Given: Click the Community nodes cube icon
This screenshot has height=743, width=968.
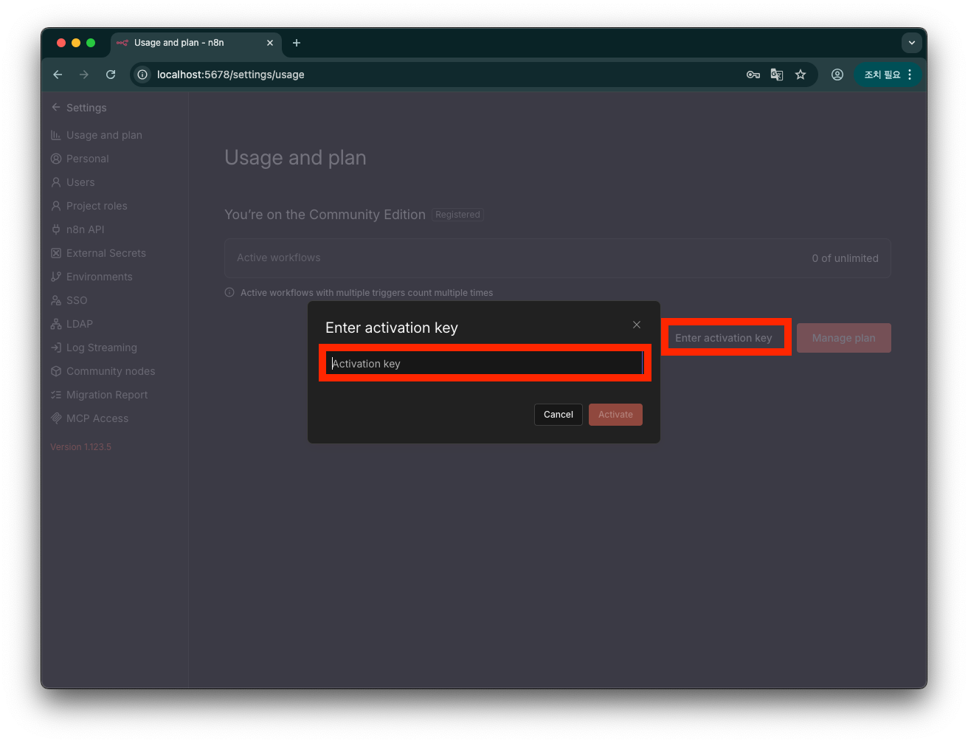Looking at the screenshot, I should [x=56, y=371].
